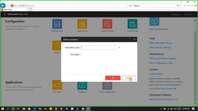Screen dimensions: 198x111
Task: Refresh the page with the reload icon
Action: tap(130, 6)
